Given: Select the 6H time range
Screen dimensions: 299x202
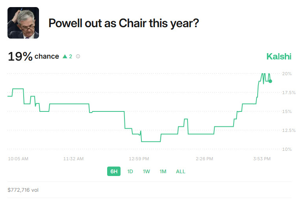Looking at the screenshot, I should [x=114, y=171].
